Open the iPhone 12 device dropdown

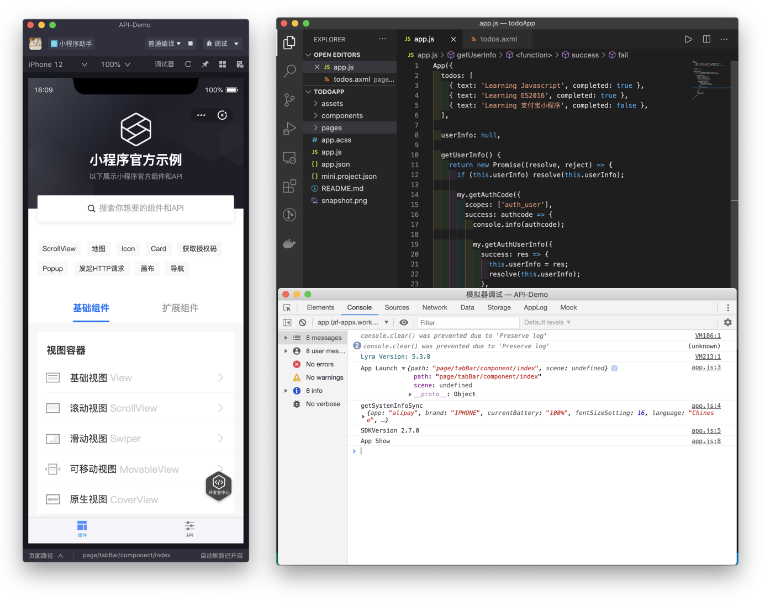[57, 64]
